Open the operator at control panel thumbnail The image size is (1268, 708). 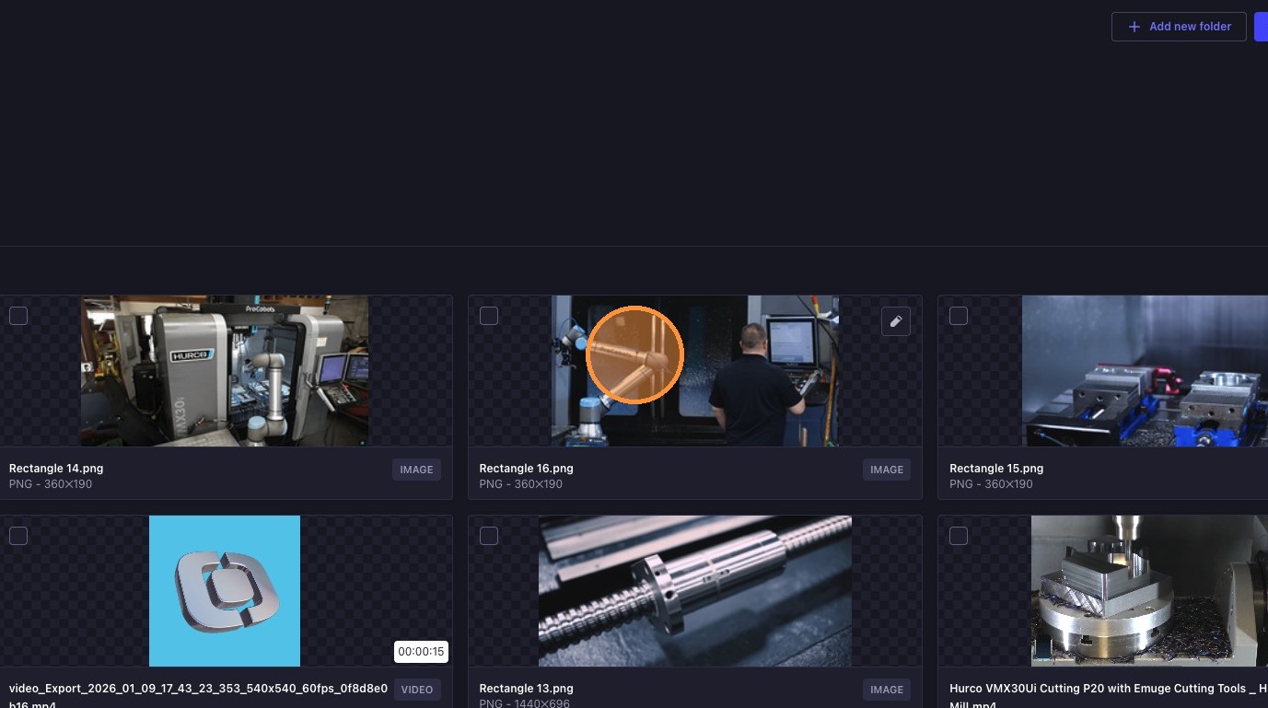pos(695,371)
